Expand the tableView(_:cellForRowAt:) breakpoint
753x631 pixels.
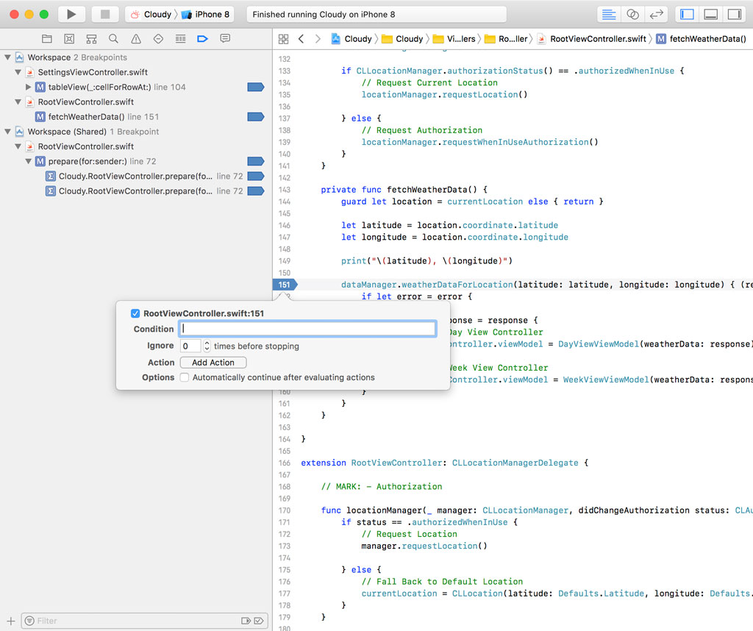pyautogui.click(x=29, y=88)
